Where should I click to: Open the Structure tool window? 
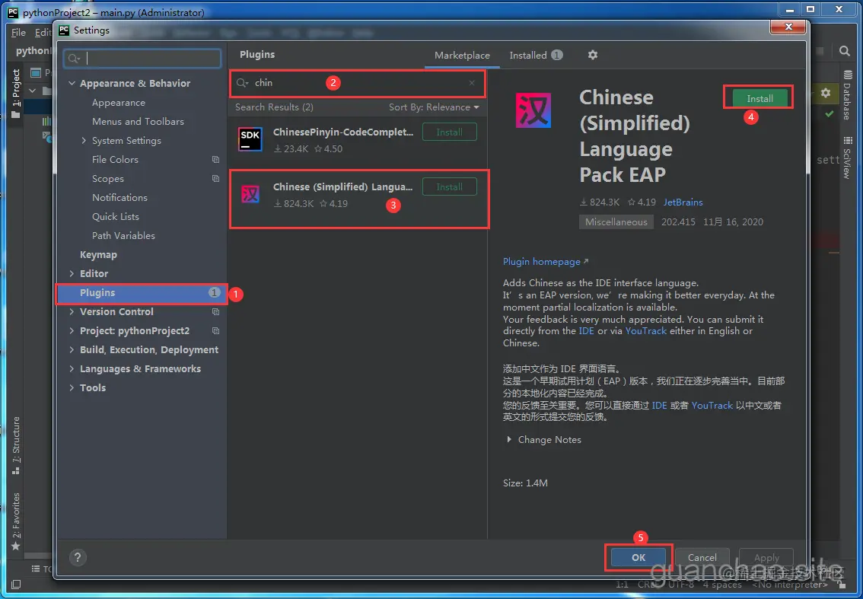[16, 444]
